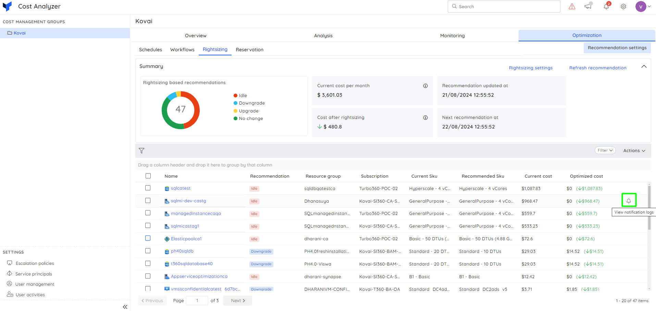Open the announcements megaphone icon
This screenshot has width=656, height=311.
tap(589, 6)
